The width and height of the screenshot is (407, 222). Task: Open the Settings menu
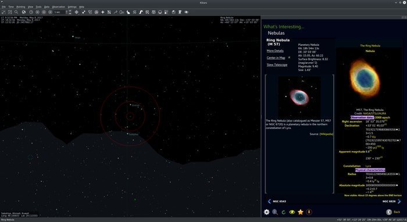pos(72,7)
